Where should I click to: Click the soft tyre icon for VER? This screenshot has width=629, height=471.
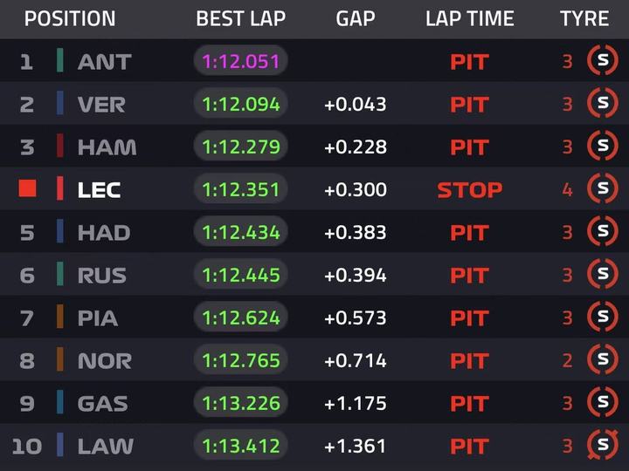click(603, 103)
